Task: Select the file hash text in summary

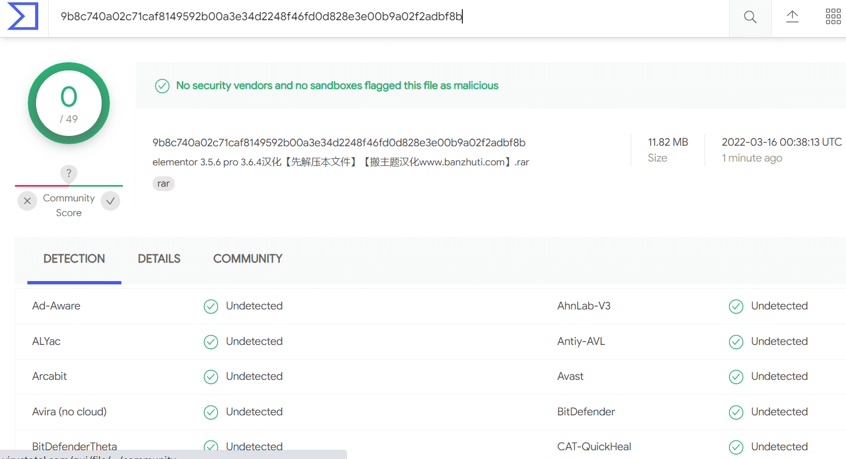Action: pos(339,143)
